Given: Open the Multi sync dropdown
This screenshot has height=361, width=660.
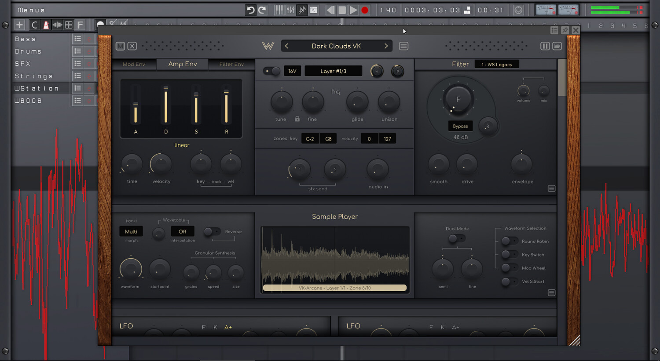Looking at the screenshot, I should pos(131,231).
